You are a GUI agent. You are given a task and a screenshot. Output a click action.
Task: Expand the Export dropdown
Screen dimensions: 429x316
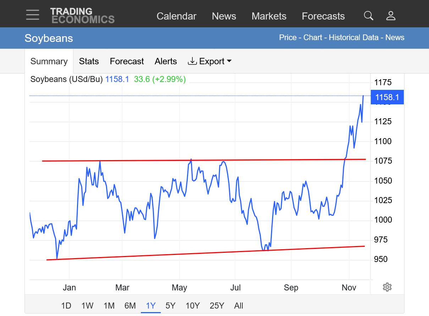[x=210, y=61]
